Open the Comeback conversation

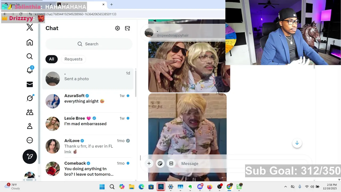click(88, 169)
